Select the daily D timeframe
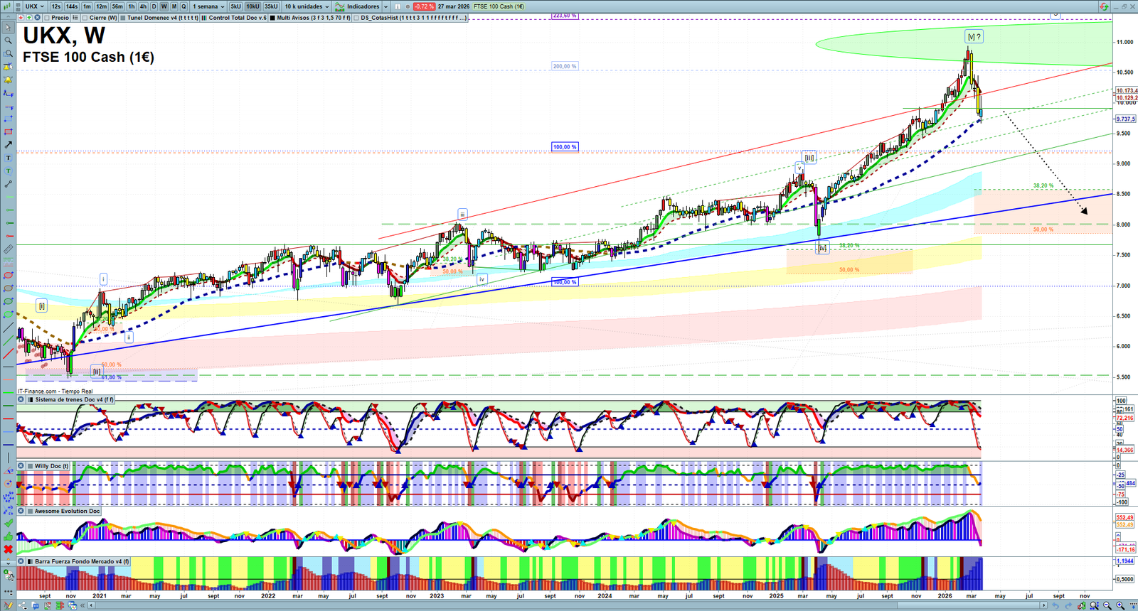1138x611 pixels. pos(154,6)
